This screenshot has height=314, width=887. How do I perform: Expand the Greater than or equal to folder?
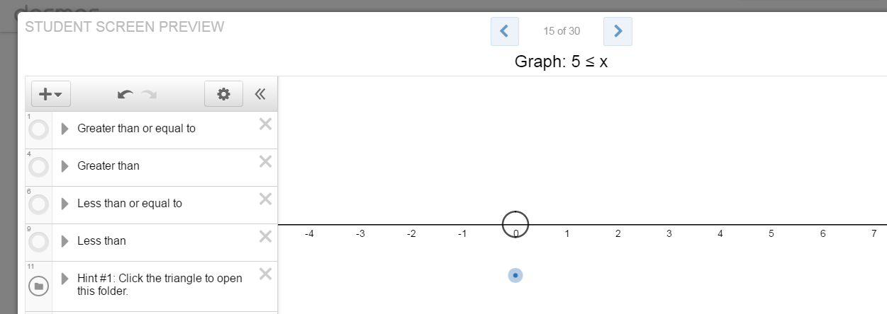pyautogui.click(x=65, y=129)
